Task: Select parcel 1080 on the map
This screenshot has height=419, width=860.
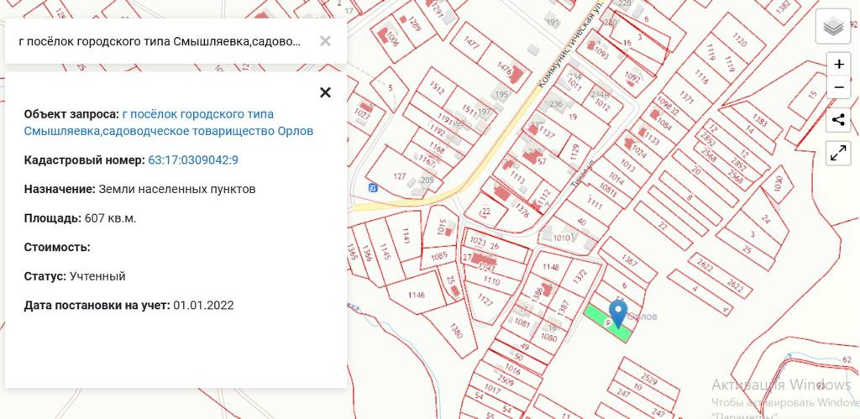Action: [x=549, y=338]
